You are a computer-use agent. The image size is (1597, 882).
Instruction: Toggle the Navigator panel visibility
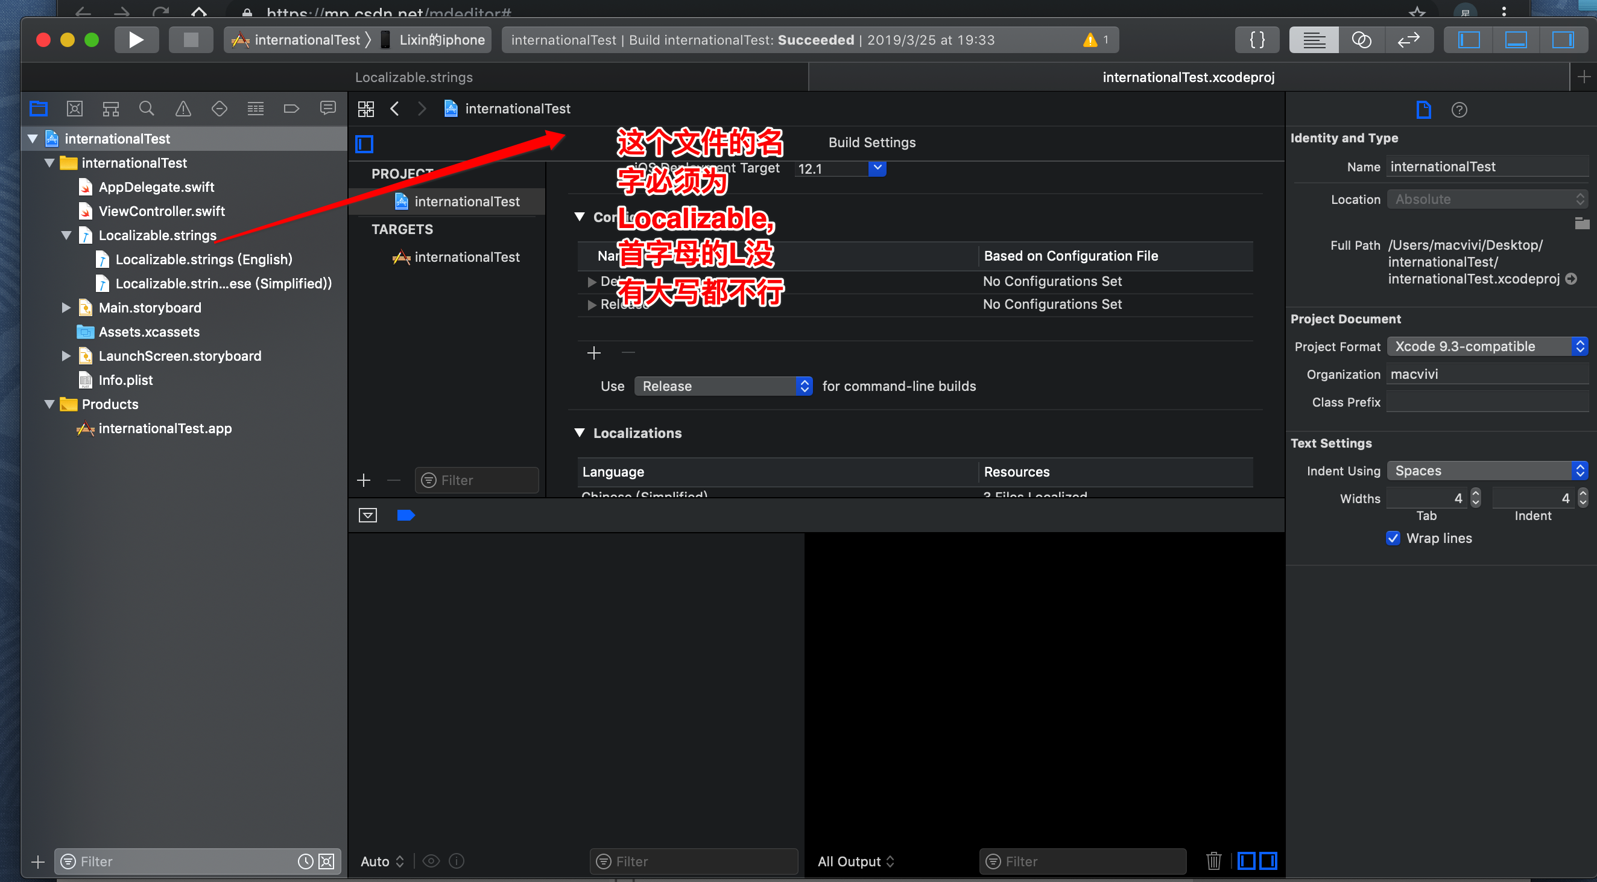point(1468,40)
